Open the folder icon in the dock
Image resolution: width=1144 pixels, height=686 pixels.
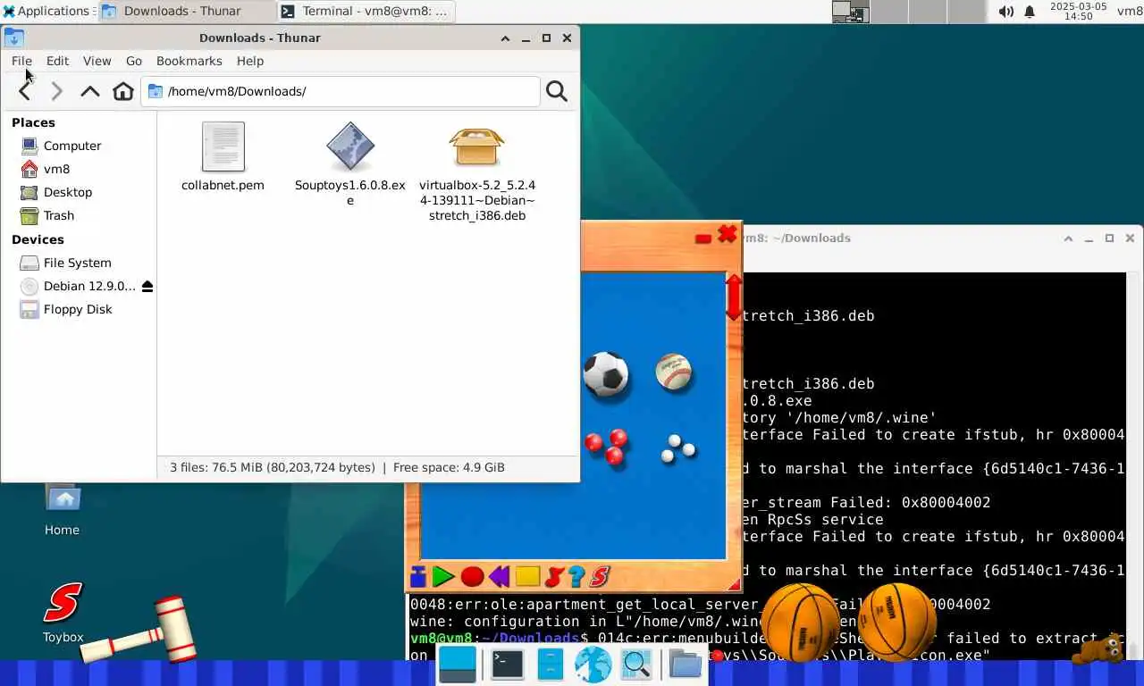click(685, 665)
